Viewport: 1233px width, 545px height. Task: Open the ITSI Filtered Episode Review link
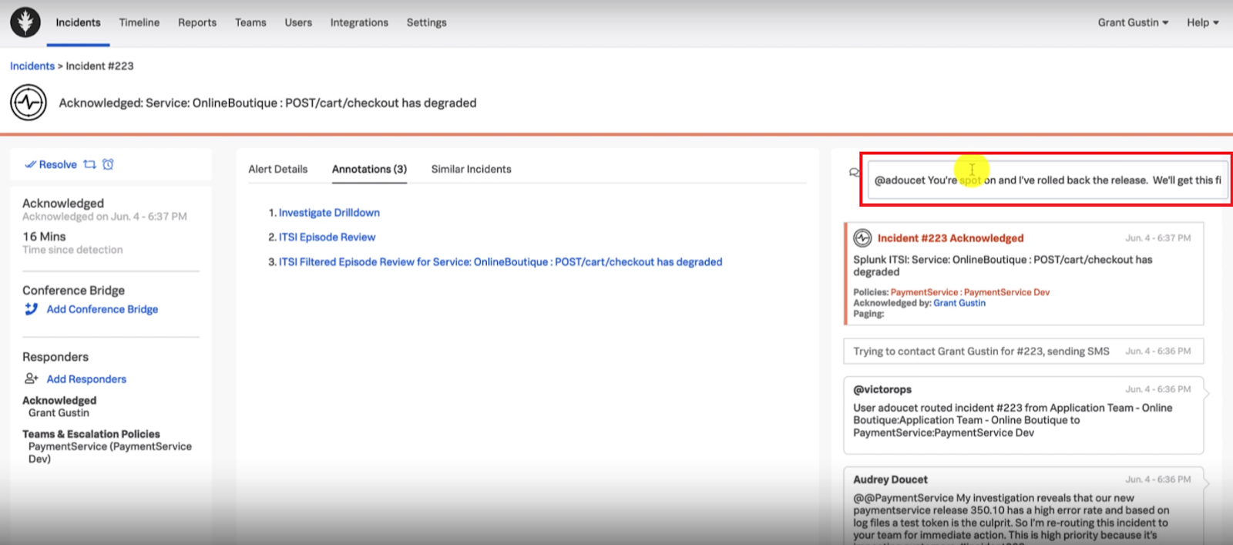point(500,261)
